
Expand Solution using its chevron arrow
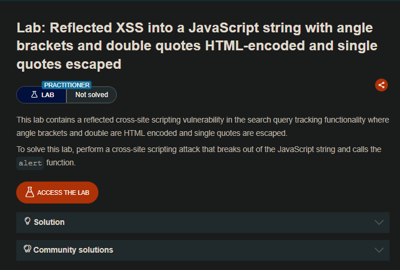379,223
